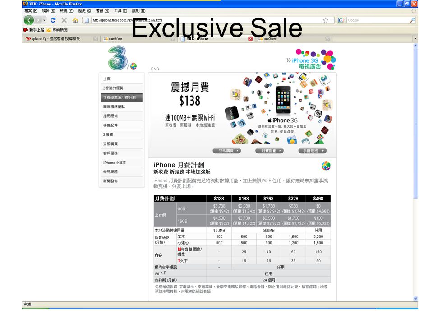Select 新聞發佈 in the sidebar

[x=121, y=181]
